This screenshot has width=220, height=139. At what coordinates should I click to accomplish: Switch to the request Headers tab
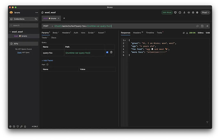(x=66, y=33)
